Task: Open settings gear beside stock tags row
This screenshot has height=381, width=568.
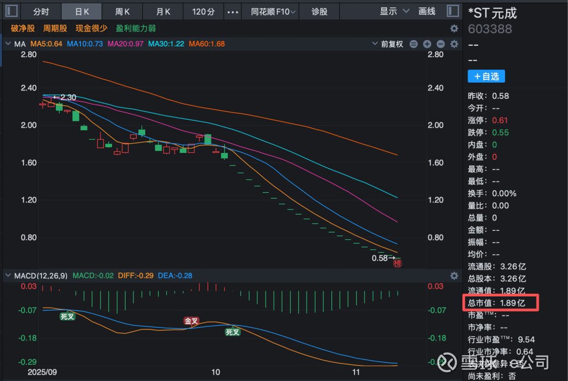Action: point(454,28)
